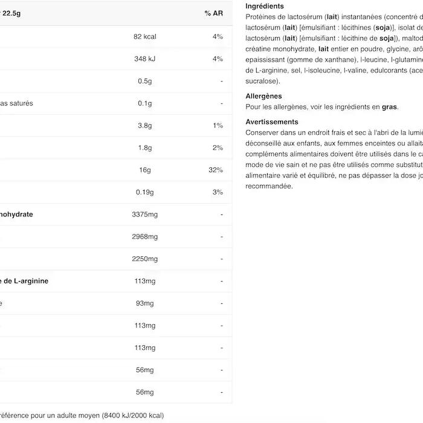The height and width of the screenshot is (423, 423).
Task: Select the 3375mg amount
Action: 145,215
